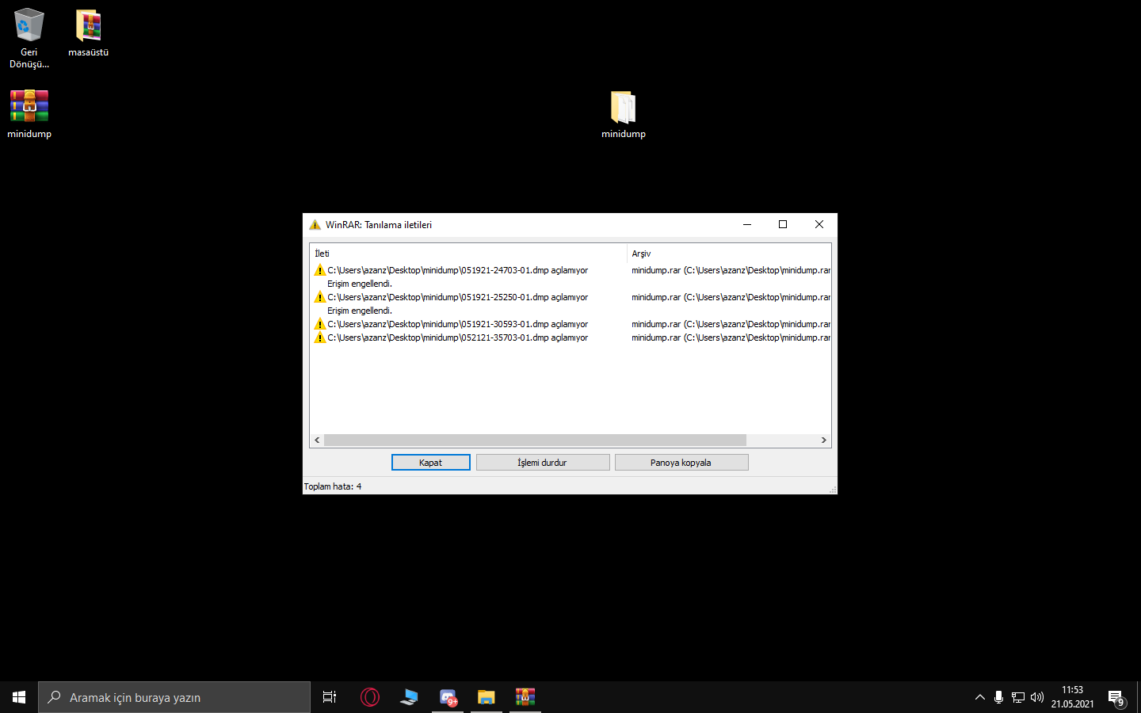Click the horizontal scrollbar thumb in message list

coord(535,440)
